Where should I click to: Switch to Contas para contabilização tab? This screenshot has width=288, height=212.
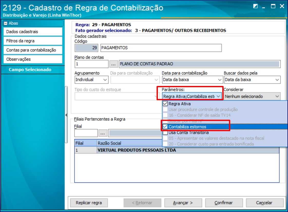point(33,50)
